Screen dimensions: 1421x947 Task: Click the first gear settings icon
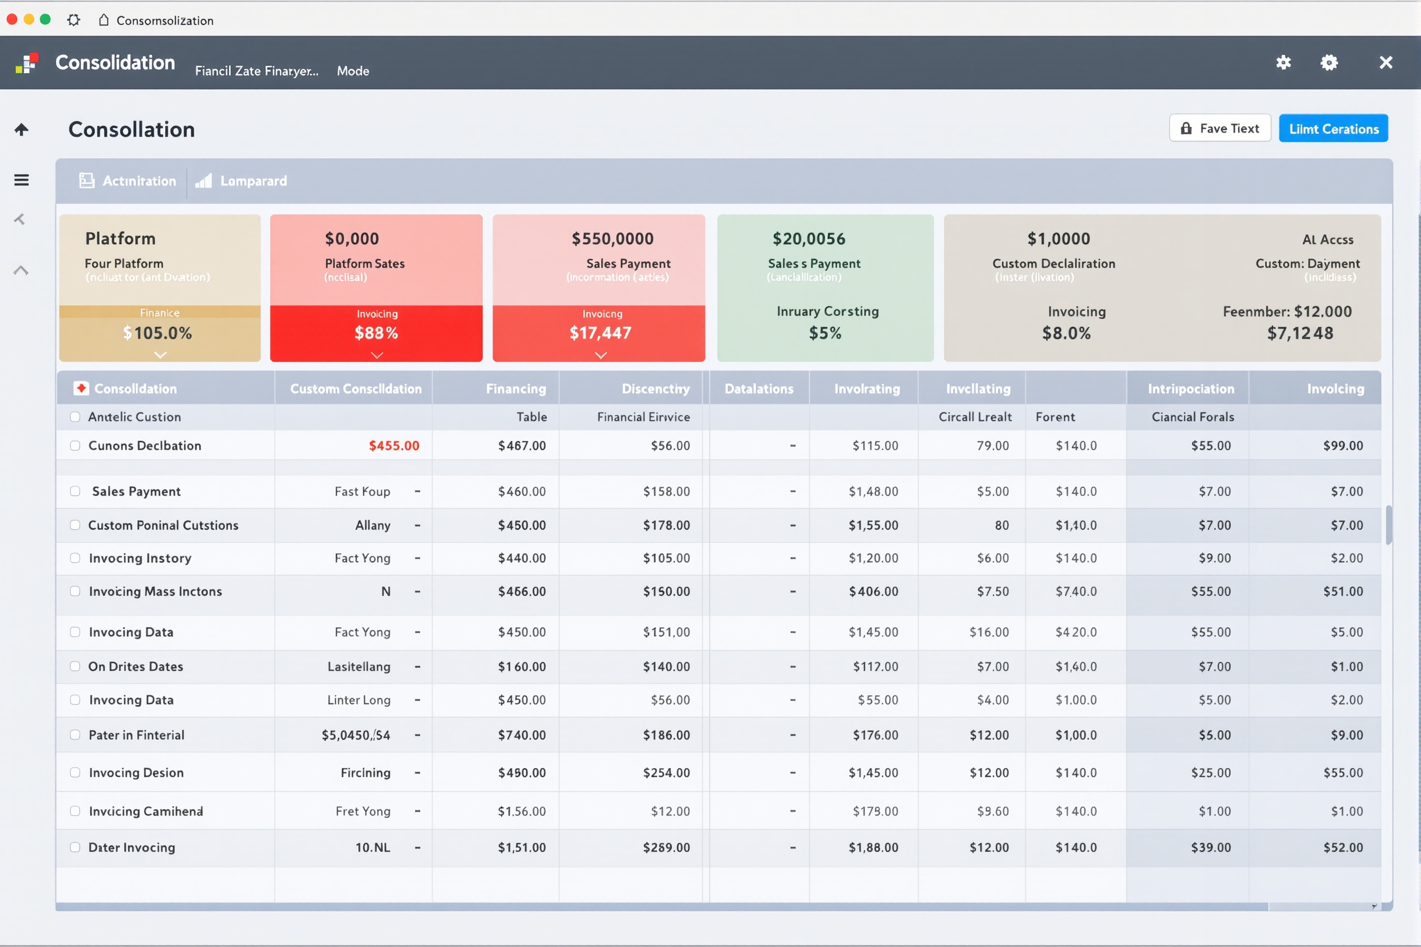point(1283,62)
